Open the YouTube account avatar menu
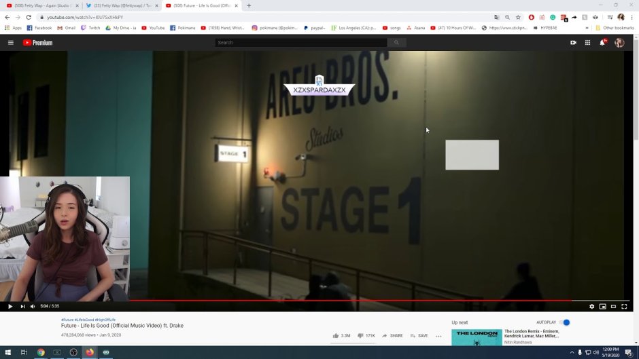Viewport: 639px width, 359px height. (619, 42)
